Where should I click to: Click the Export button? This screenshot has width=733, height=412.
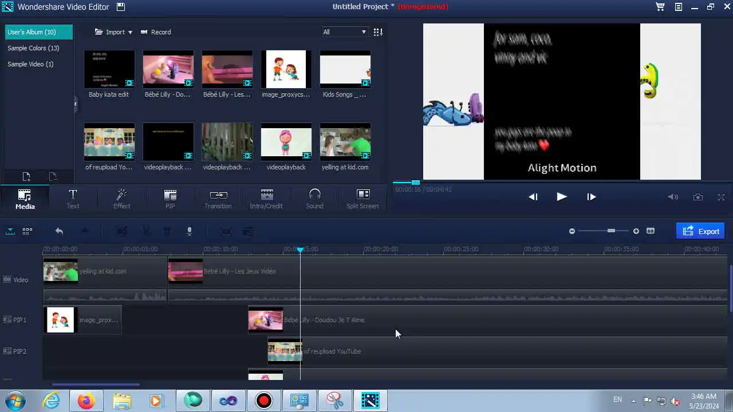700,231
